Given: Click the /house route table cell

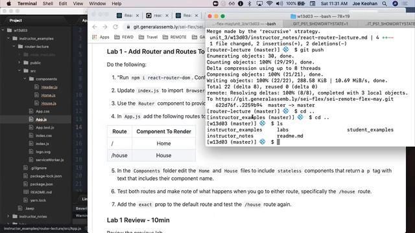Looking at the screenshot, I should click(119, 155).
